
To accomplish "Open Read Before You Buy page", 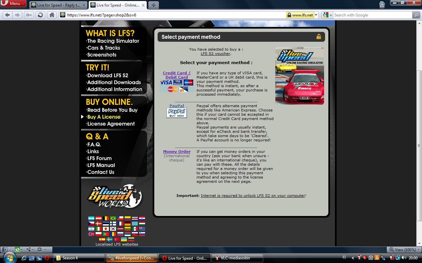I will click(x=112, y=110).
